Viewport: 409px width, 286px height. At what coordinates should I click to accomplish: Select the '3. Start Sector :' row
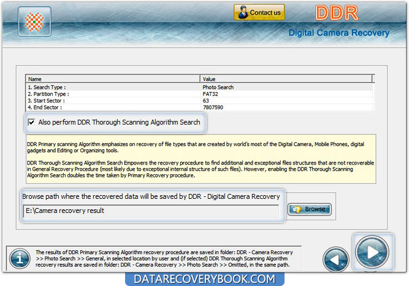click(x=200, y=101)
